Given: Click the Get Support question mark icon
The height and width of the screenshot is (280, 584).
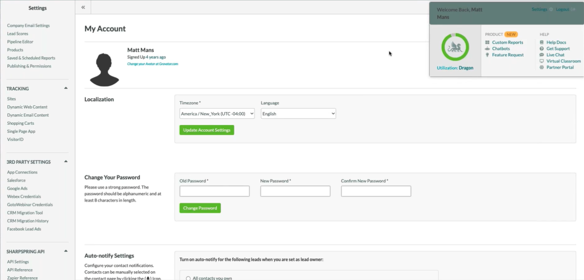Looking at the screenshot, I should point(542,49).
